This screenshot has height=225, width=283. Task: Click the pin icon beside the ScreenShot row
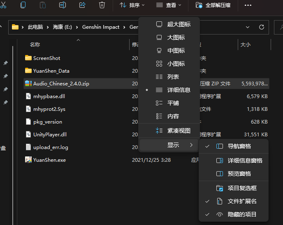pos(6,63)
